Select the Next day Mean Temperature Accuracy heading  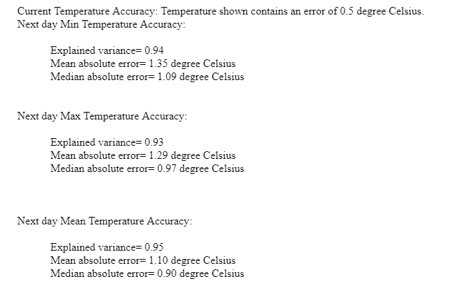pos(104,221)
